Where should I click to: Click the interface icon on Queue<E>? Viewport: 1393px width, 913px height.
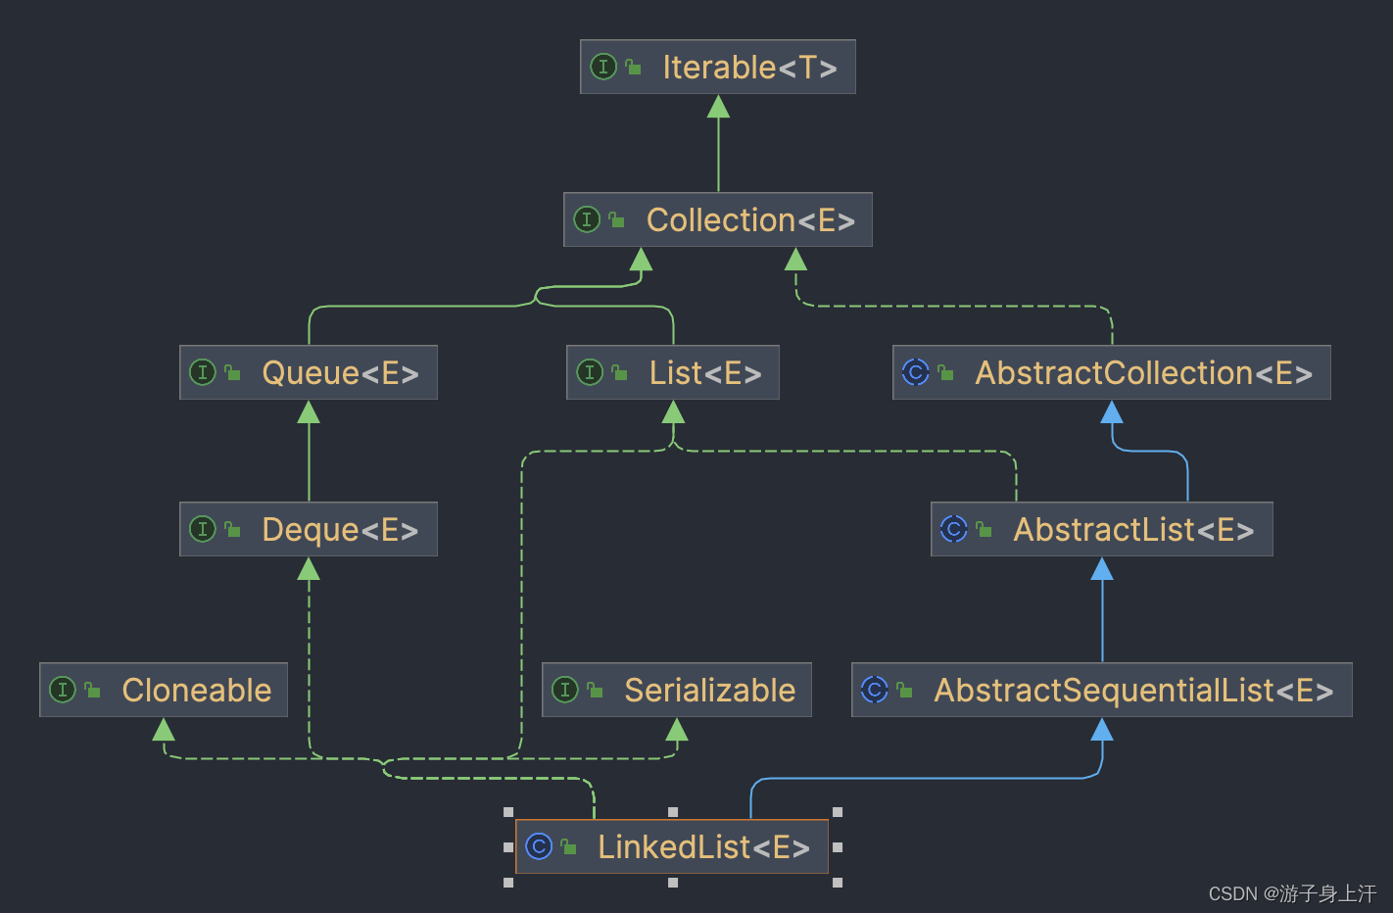pyautogui.click(x=203, y=372)
